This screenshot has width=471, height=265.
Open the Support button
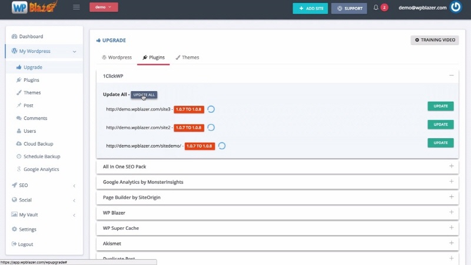coord(349,8)
